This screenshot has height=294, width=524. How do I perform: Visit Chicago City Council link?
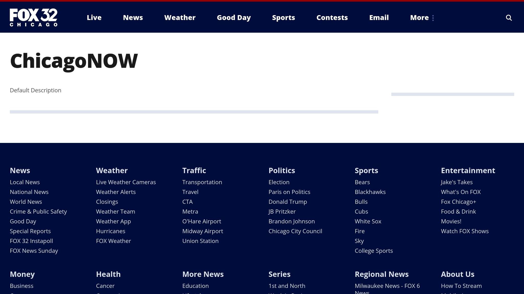coord(295,231)
